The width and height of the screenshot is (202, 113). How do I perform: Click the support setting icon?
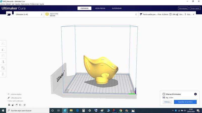click(178, 14)
